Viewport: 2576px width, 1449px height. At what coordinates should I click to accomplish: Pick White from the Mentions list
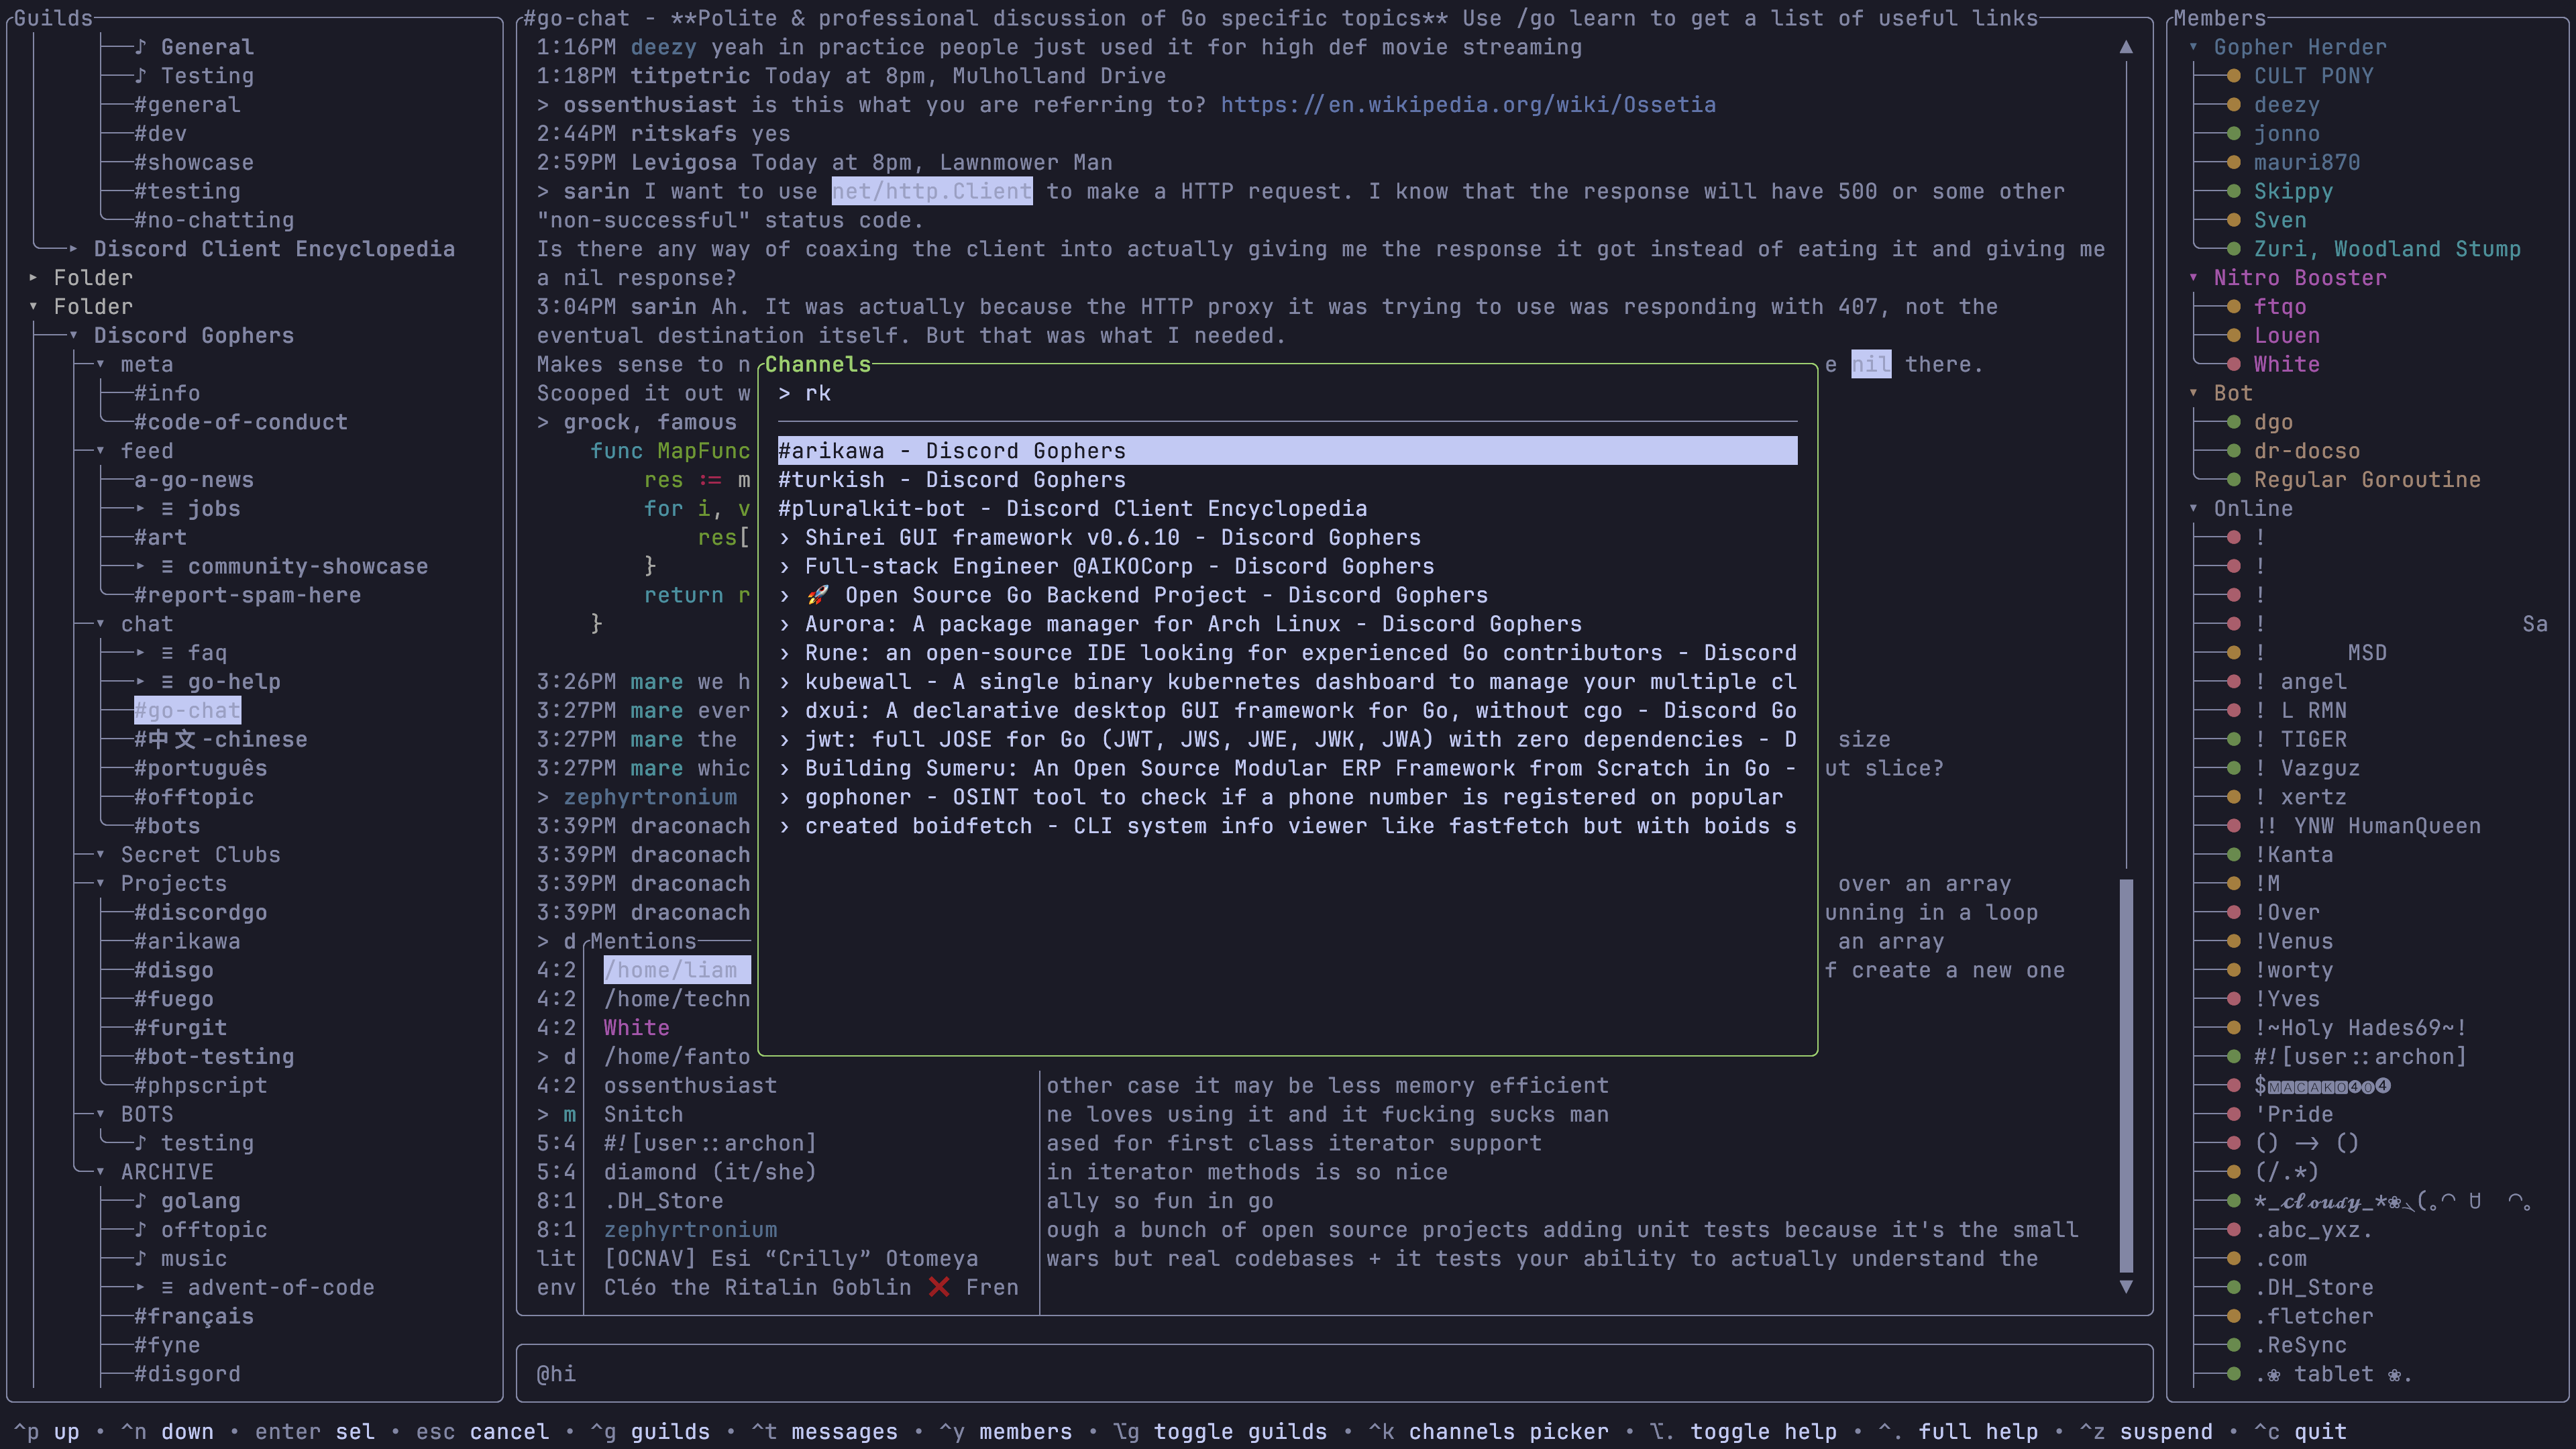636,1028
